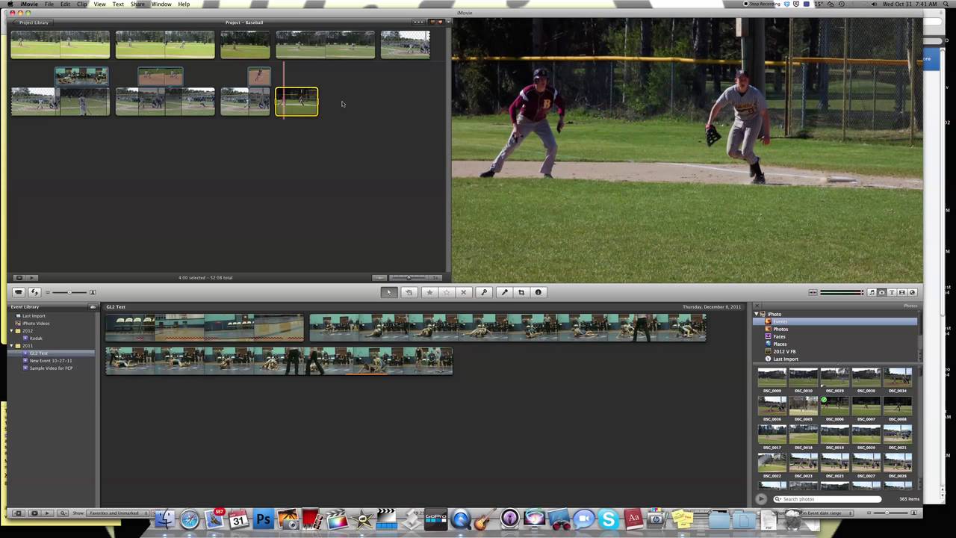Toggle the photo browser camera button
Viewport: 956px width, 538px height.
[882, 292]
